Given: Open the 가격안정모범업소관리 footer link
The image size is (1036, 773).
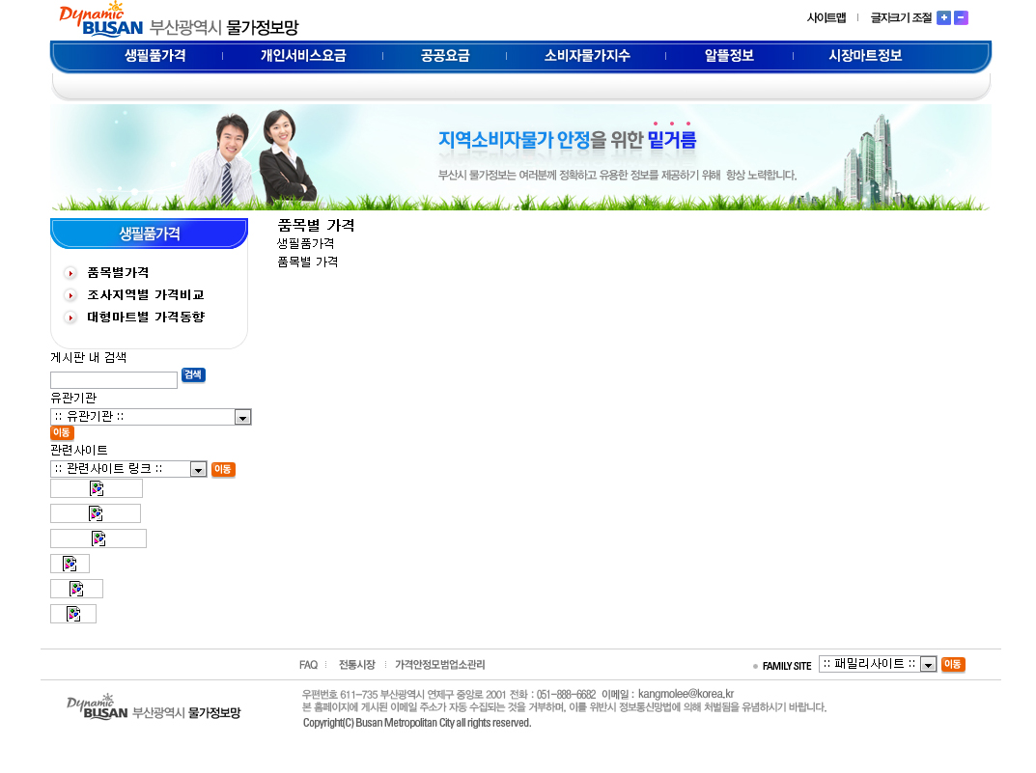Looking at the screenshot, I should click(x=440, y=665).
